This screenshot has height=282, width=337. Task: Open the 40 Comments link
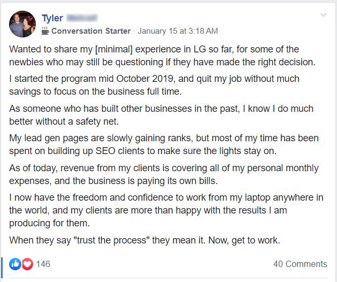(300, 264)
